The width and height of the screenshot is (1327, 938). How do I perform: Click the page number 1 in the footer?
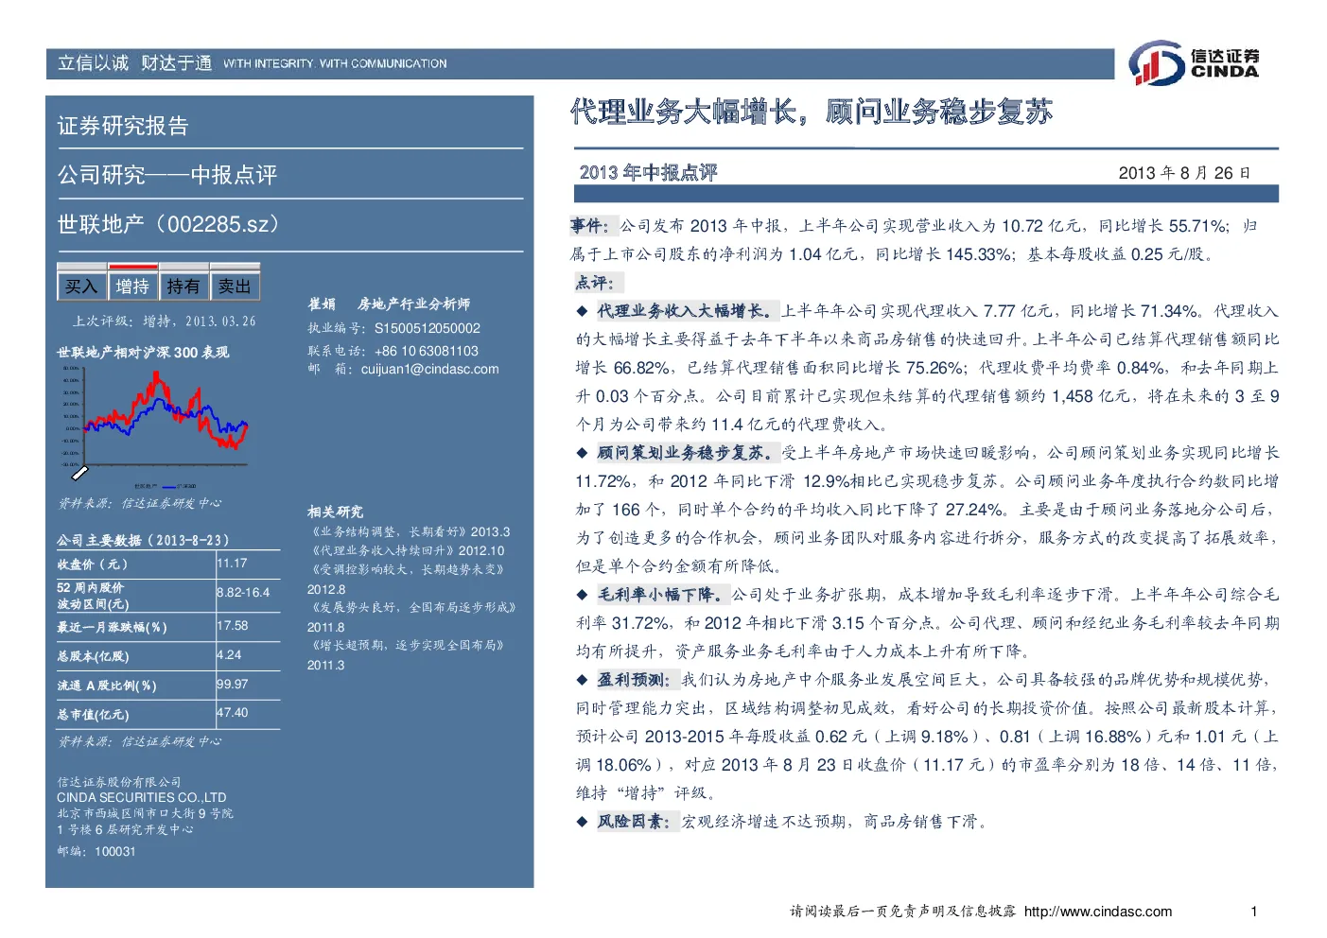(1254, 912)
